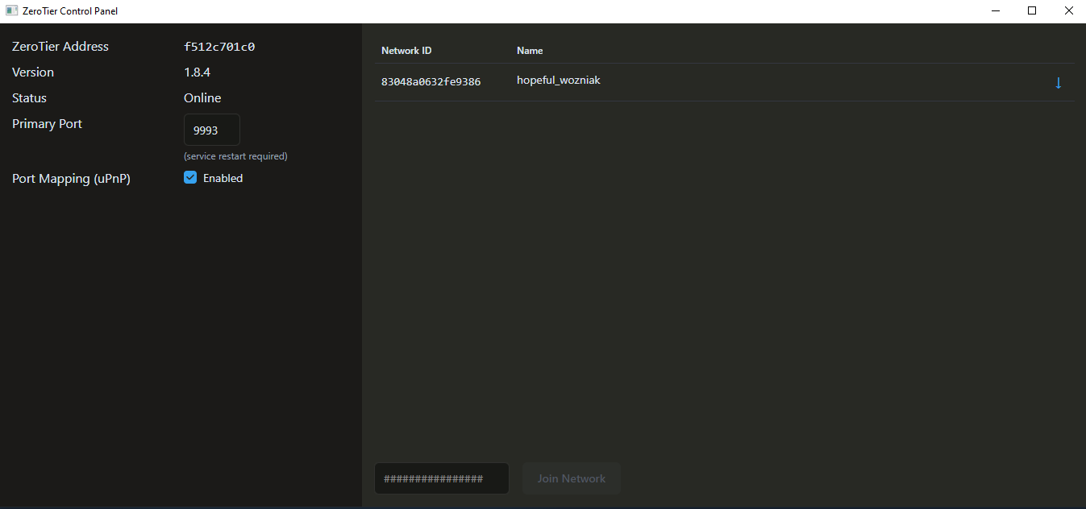The image size is (1086, 509).
Task: Click the ZeroTier app icon in title bar
Action: (x=12, y=11)
